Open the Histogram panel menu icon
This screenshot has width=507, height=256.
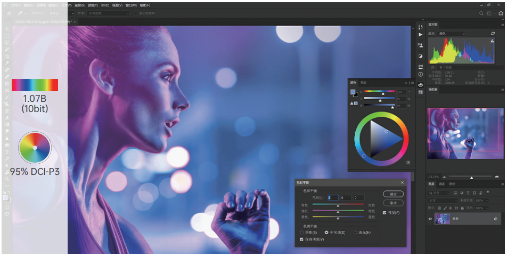(x=503, y=25)
